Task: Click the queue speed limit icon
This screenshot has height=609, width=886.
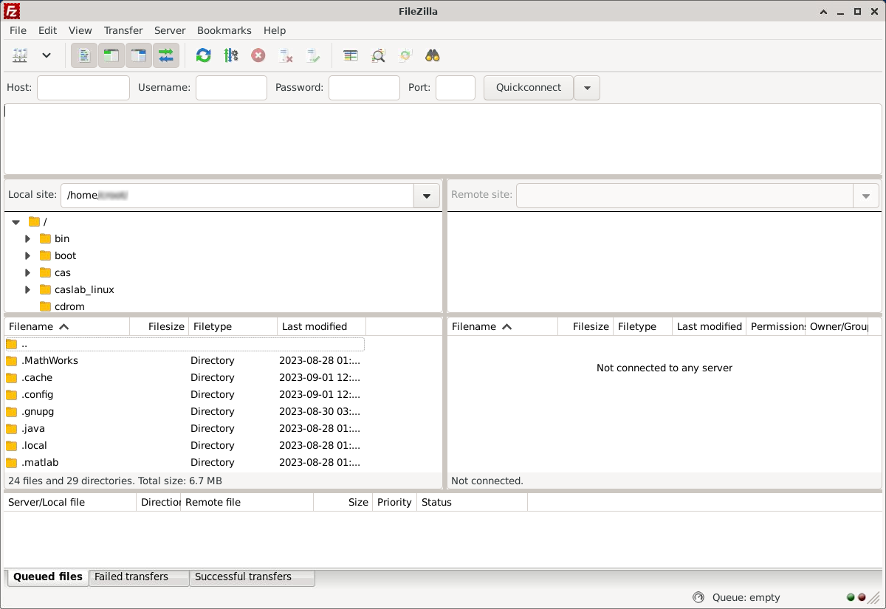Action: 698,598
